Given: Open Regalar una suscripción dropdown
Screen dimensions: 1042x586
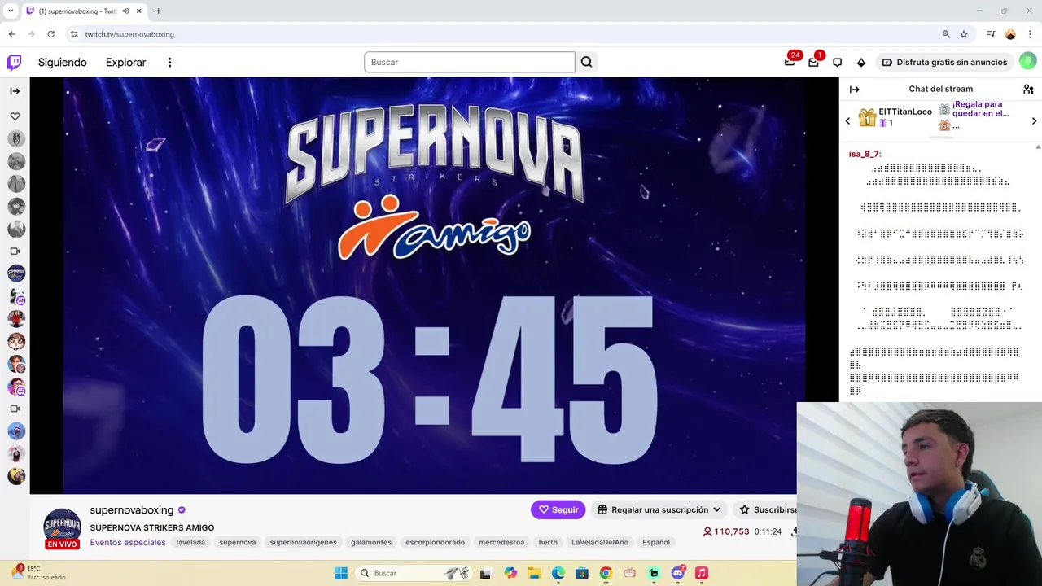Looking at the screenshot, I should (659, 509).
